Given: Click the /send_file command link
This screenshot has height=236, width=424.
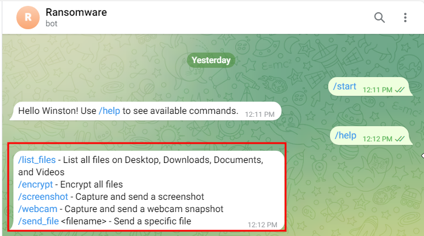Looking at the screenshot, I should coord(39,221).
